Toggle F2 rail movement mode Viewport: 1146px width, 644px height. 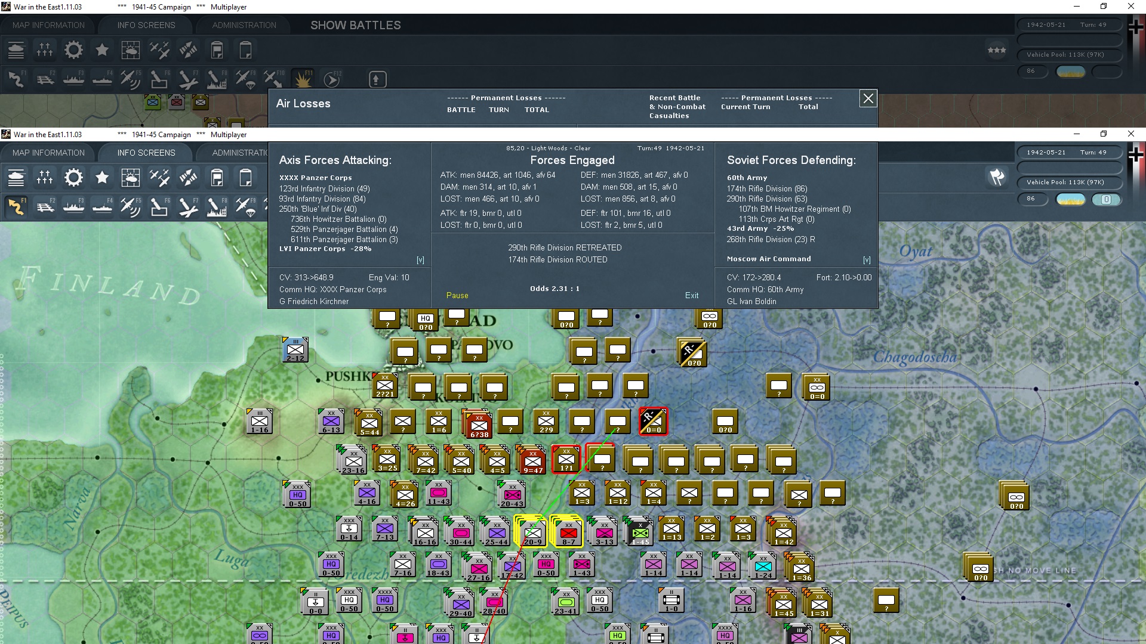click(x=45, y=207)
